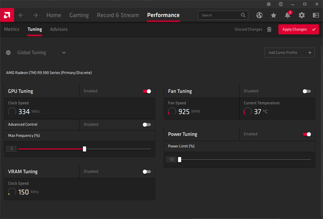323x219 pixels.
Task: Click the Power Limit slider handle
Action: coord(180,160)
